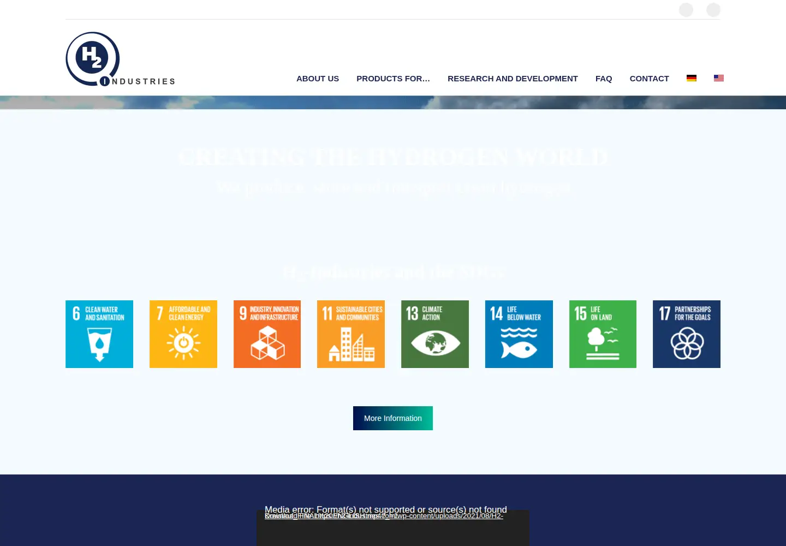This screenshot has height=546, width=786.
Task: Click the SDG 14 Life Below Water icon
Action: (x=519, y=334)
